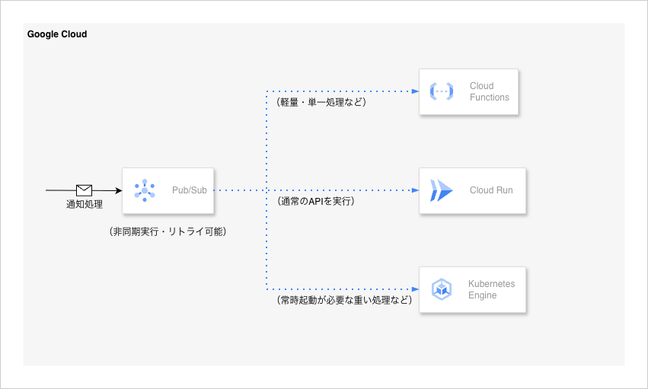Select the Pub/Sub text label

[x=189, y=190]
